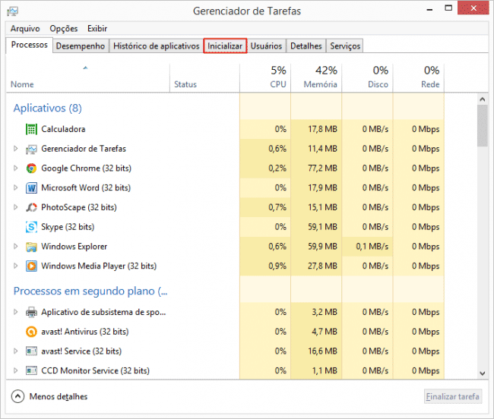Expand the Gerenciador de Tarefas entry
The image size is (494, 419).
coord(15,149)
